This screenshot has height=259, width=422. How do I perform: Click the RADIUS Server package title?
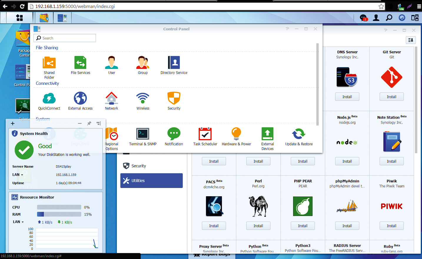pyautogui.click(x=347, y=245)
